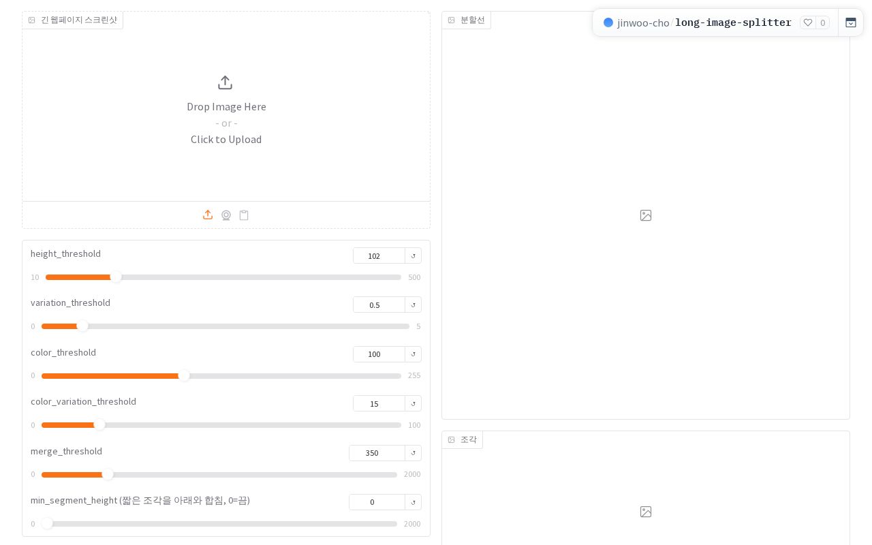
Task: Reset min_segment_height to its default value
Action: (413, 502)
